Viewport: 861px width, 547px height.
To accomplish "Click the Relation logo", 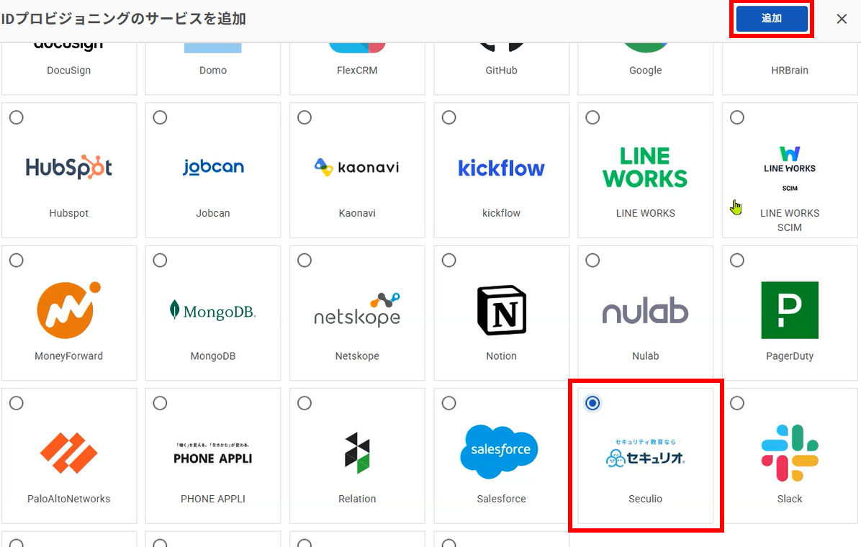I will (x=357, y=453).
